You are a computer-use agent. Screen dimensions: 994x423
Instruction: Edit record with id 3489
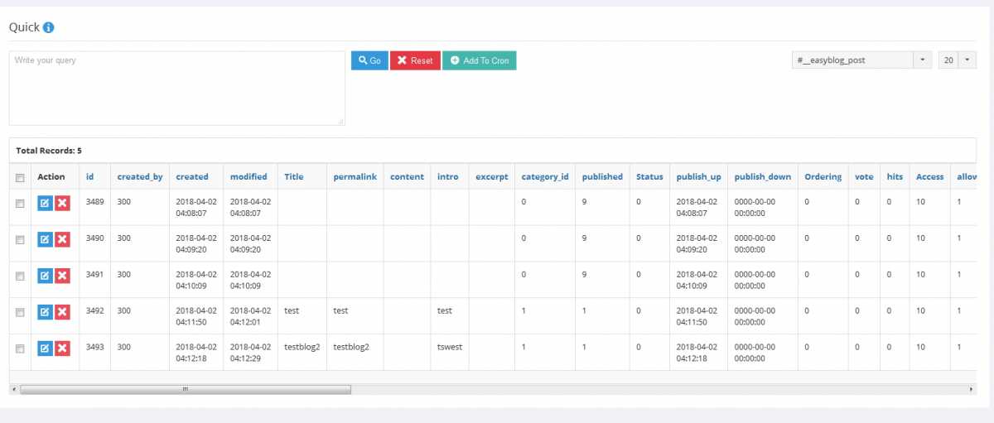click(45, 203)
